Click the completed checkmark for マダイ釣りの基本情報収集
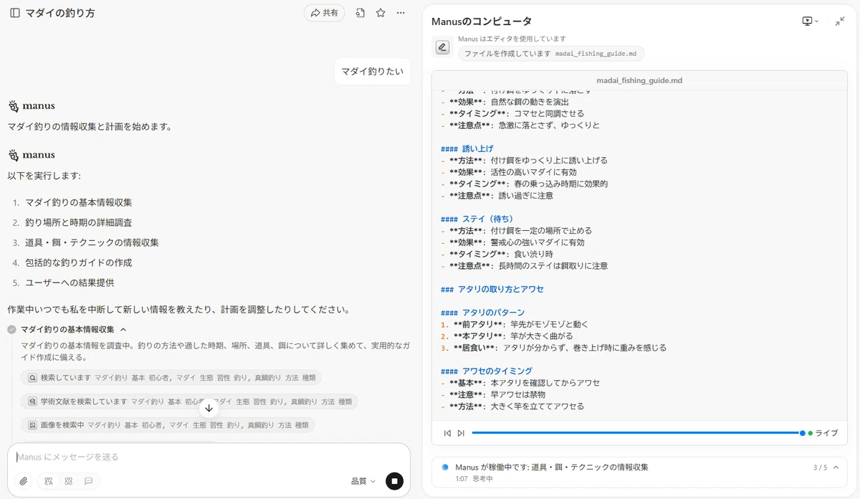 [x=11, y=329]
